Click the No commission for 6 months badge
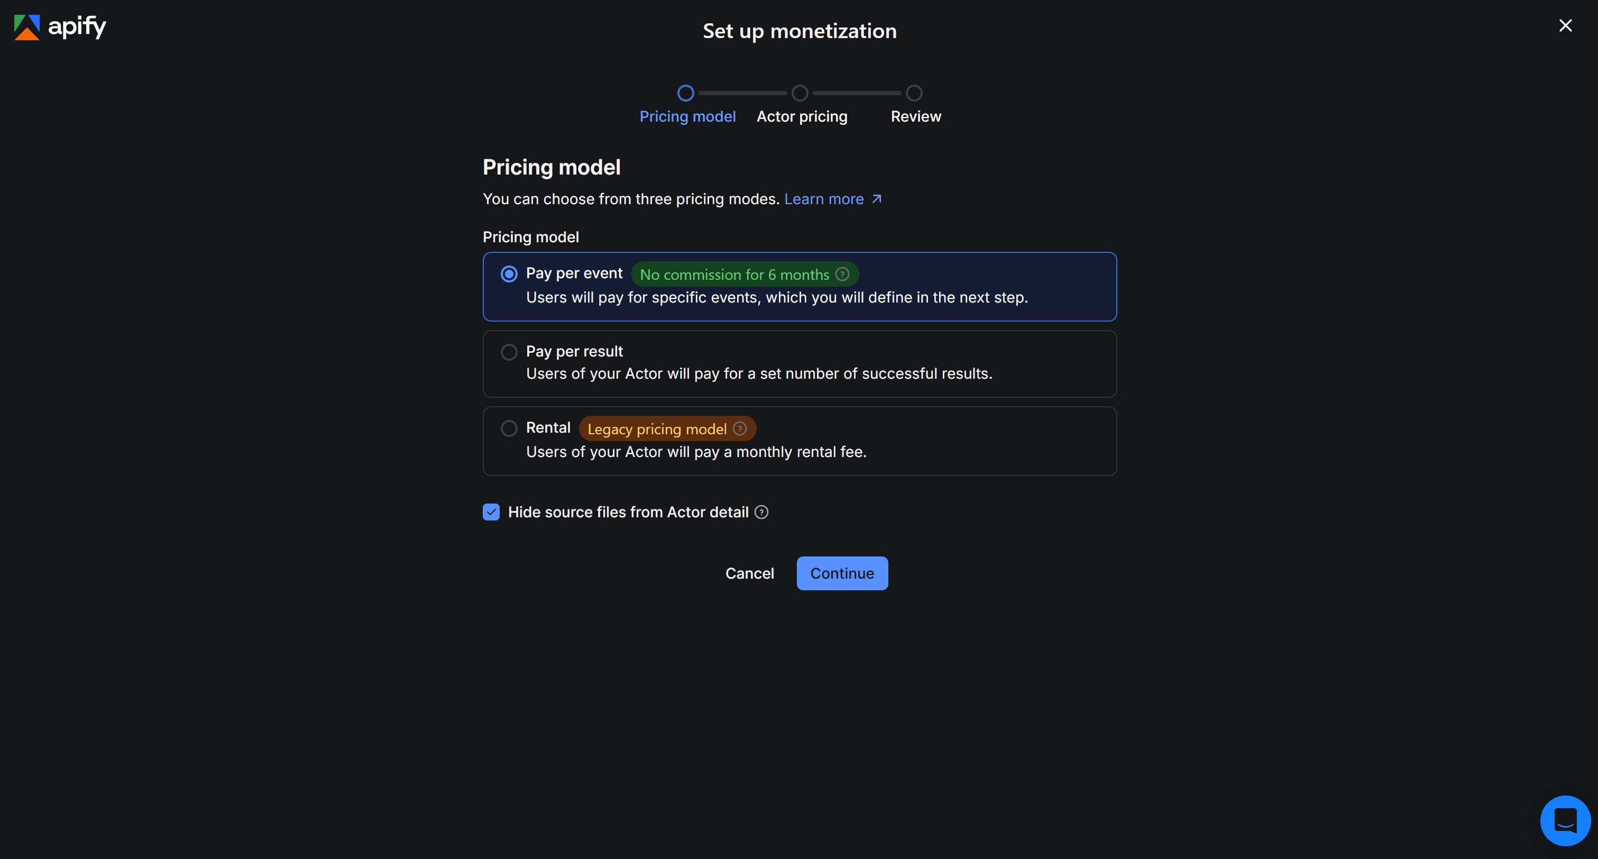The width and height of the screenshot is (1598, 859). point(734,273)
